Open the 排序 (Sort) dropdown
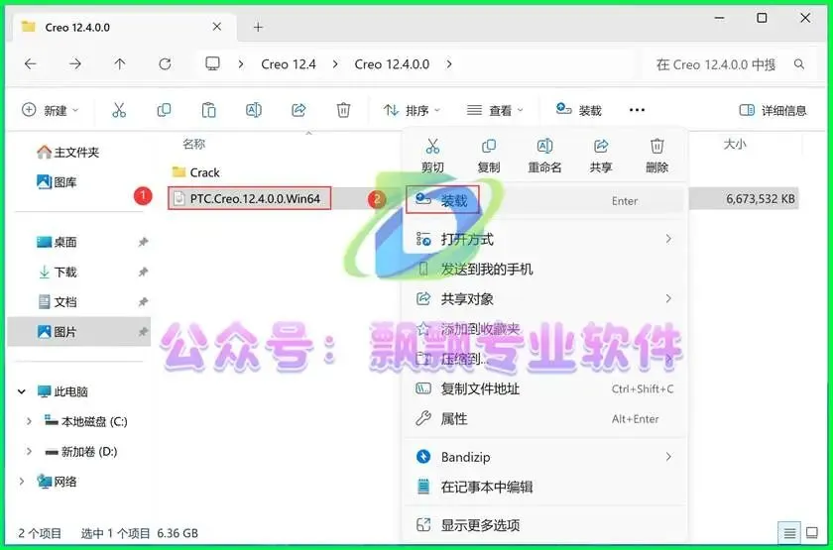833x550 pixels. click(412, 110)
